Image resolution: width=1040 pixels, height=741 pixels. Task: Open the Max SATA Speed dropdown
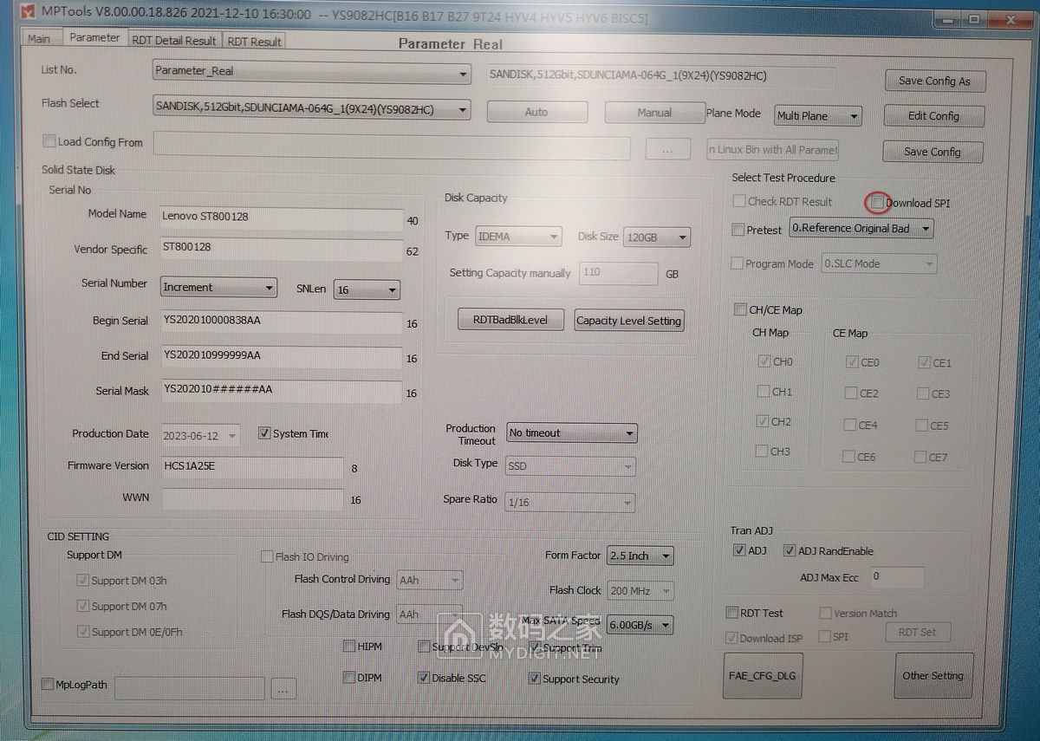(x=666, y=625)
